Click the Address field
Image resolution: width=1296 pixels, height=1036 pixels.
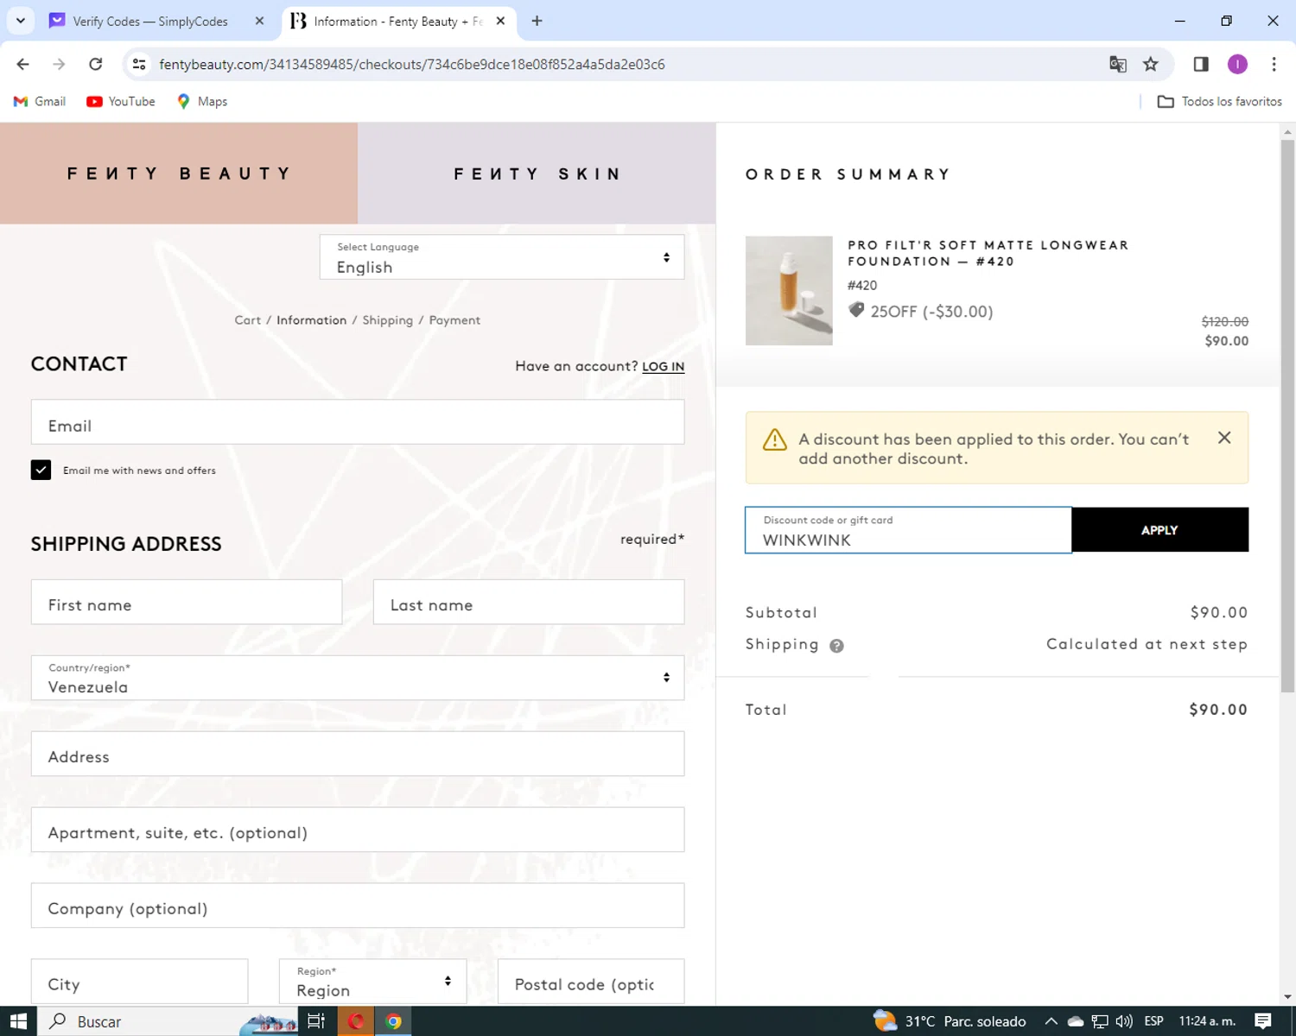(x=358, y=754)
